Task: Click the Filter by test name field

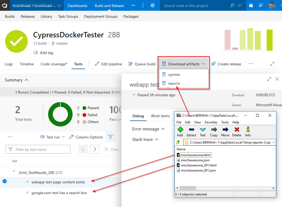Action: [38, 149]
